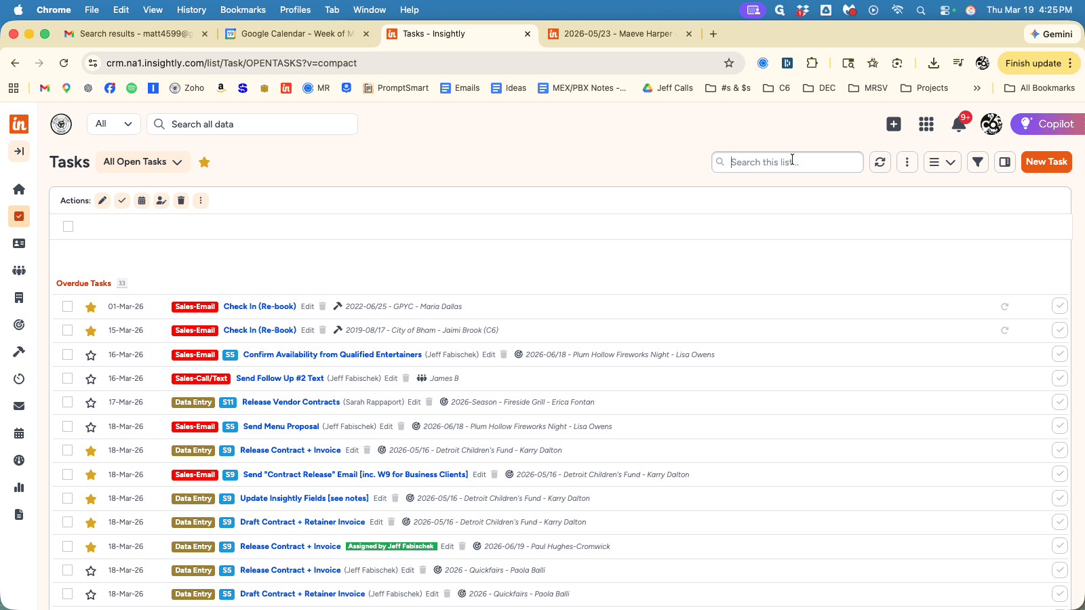
Task: Open the notifications bell icon
Action: [959, 124]
